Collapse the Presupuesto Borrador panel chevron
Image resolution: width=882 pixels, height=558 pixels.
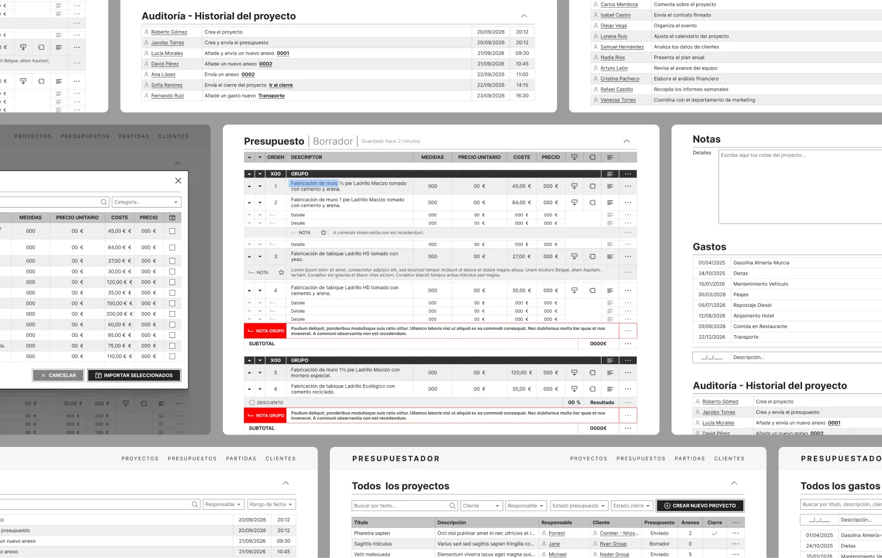click(x=627, y=141)
